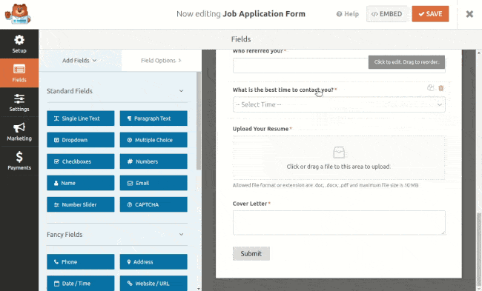
Task: Select the Upload Your Resume label
Action: [x=260, y=129]
